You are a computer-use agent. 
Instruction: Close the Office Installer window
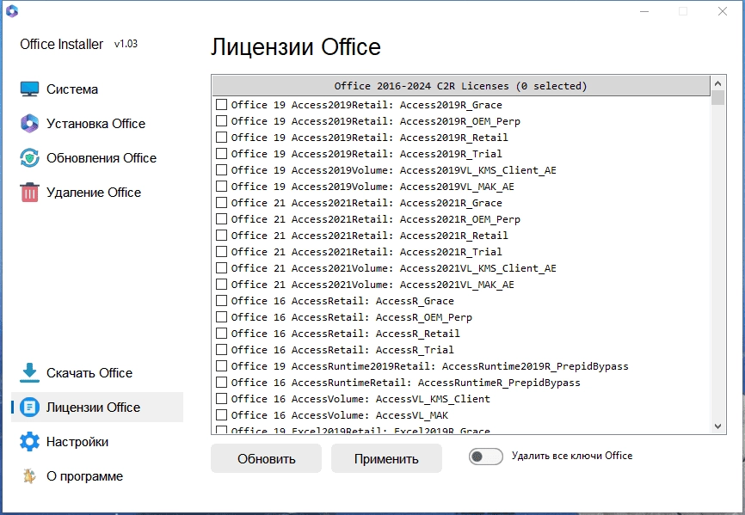[723, 11]
